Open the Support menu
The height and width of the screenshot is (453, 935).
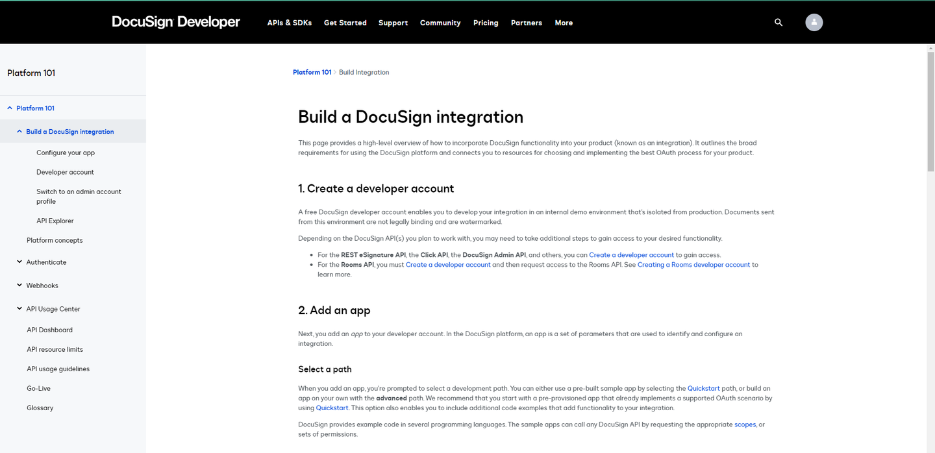click(x=393, y=23)
